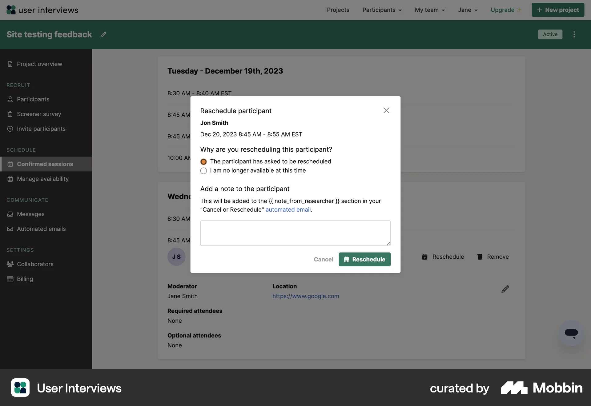Select Confirmed sessions calendar icon
The height and width of the screenshot is (406, 591).
[10, 164]
